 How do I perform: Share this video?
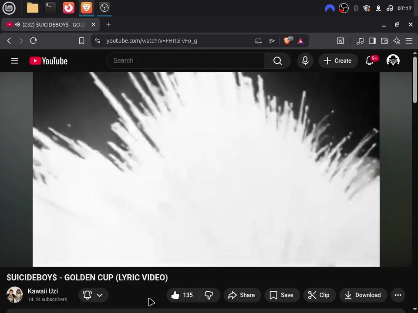242,295
